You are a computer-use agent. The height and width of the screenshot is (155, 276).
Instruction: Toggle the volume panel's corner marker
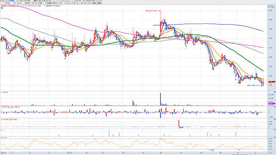tap(275, 92)
